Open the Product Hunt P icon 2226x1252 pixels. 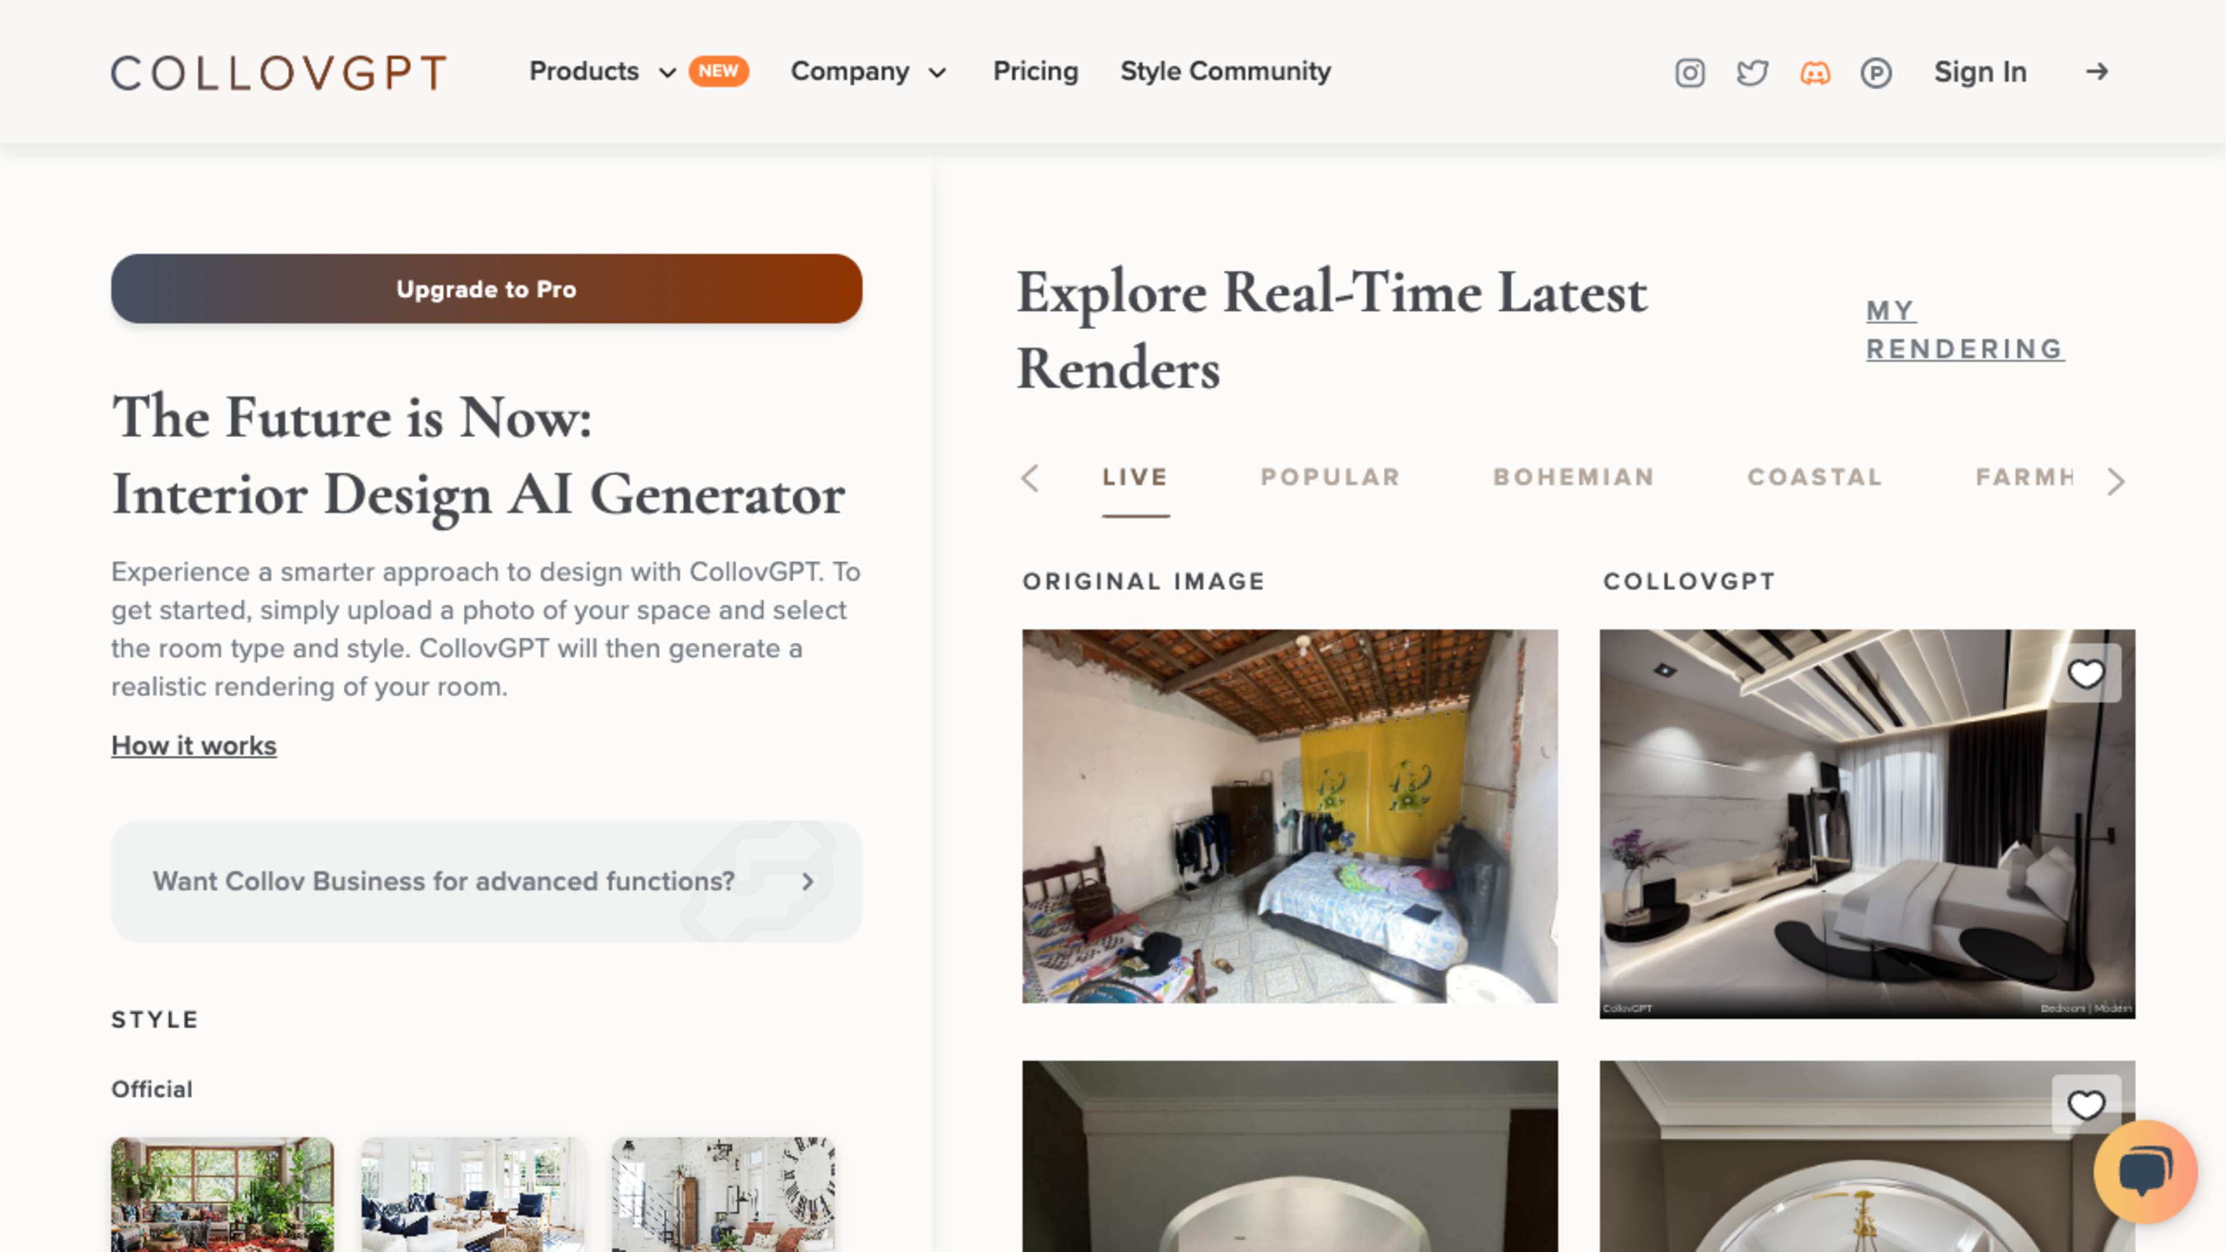coord(1876,72)
